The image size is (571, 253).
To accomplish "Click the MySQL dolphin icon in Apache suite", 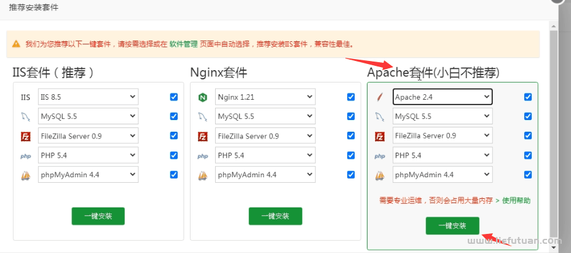I will pyautogui.click(x=380, y=117).
